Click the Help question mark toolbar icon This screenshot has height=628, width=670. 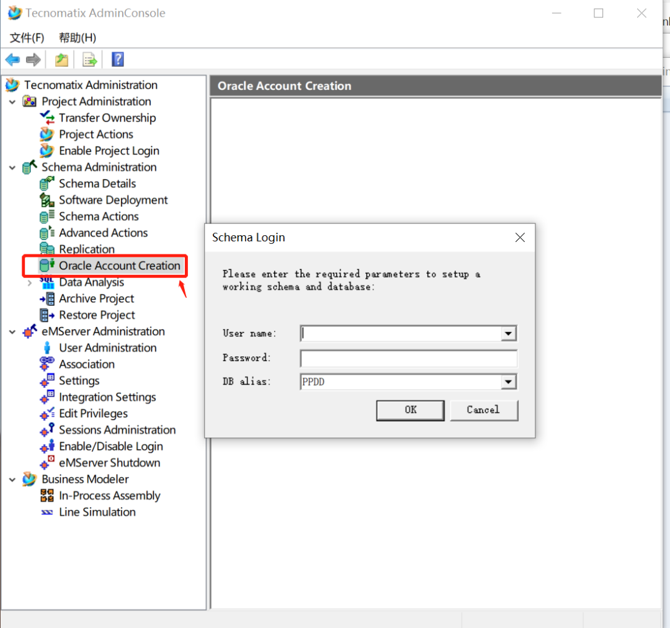click(x=117, y=60)
